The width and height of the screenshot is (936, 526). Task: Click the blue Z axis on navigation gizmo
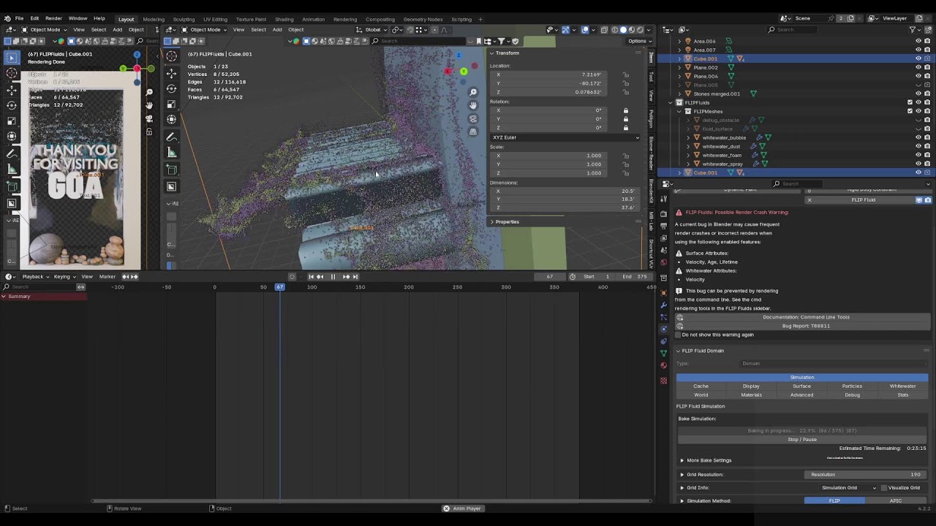pos(459,56)
